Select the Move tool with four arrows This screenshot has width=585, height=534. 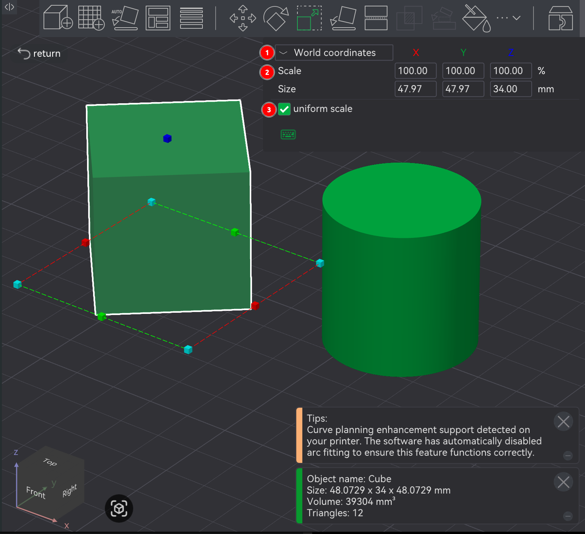[243, 18]
